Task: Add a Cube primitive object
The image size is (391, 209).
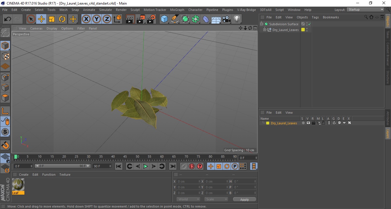Action: click(164, 19)
